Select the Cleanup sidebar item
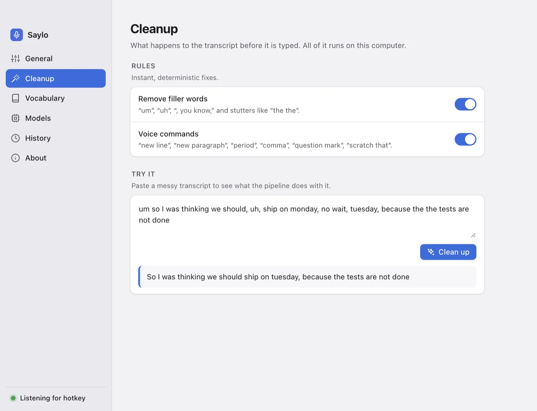Screen dimensions: 537x411 click(x=56, y=79)
